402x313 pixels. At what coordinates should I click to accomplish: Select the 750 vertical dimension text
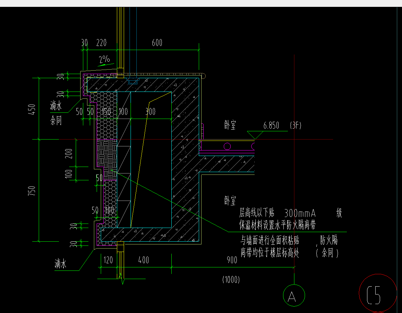32,191
